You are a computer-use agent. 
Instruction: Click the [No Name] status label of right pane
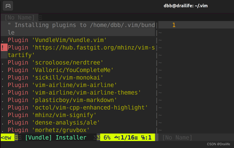[x=177, y=137]
